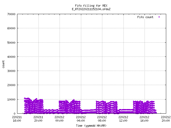Image resolution: width=171 pixels, height=128 pixels.
Task: Click the x-axis tick label 220212 12:00
Action: pyautogui.click(x=123, y=119)
